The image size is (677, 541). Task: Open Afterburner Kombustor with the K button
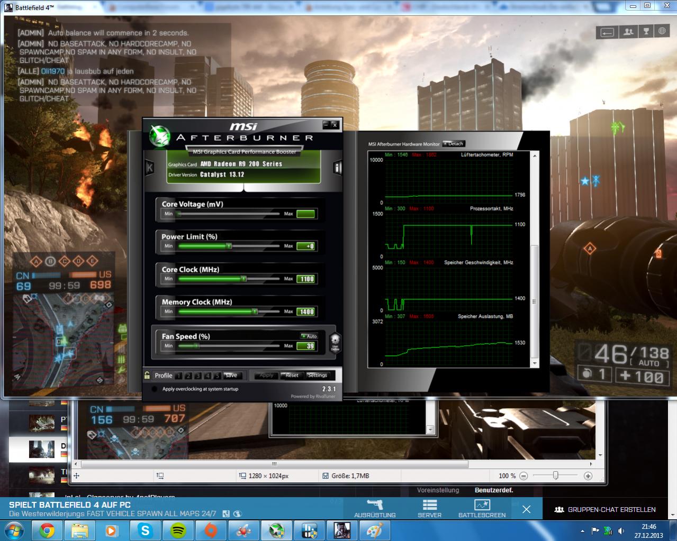[149, 168]
